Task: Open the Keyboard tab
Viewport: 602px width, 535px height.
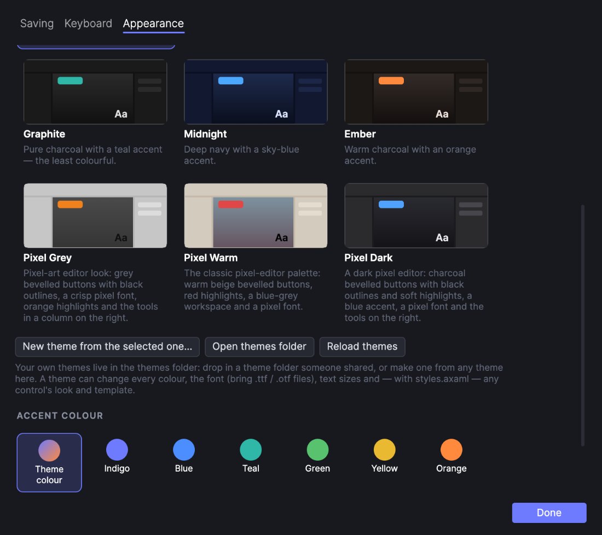Action: (88, 24)
